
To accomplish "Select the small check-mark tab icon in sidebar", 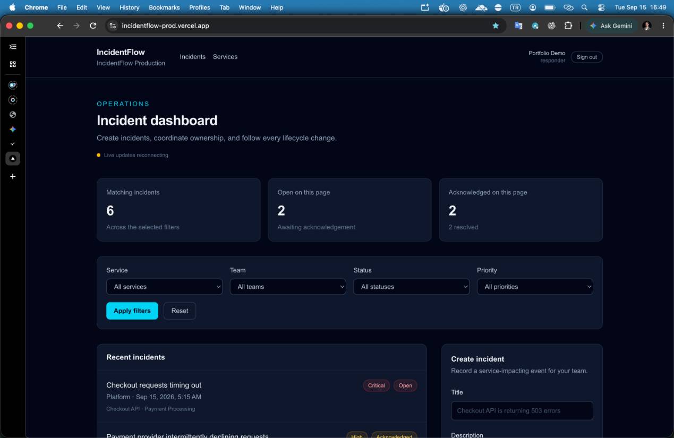I will point(13,144).
